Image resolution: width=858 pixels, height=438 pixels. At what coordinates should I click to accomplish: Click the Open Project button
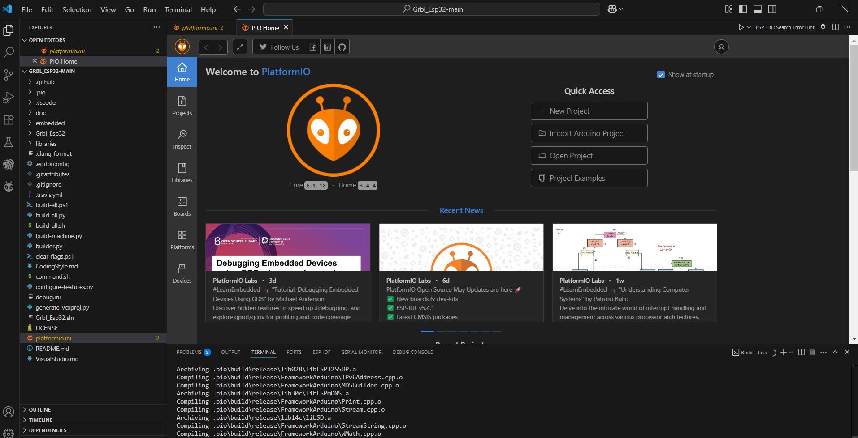589,156
